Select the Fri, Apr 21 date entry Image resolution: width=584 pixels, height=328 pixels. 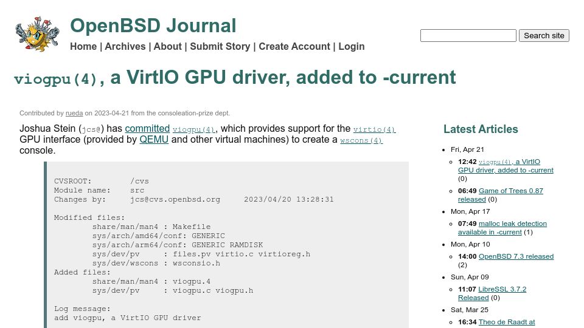(x=467, y=149)
